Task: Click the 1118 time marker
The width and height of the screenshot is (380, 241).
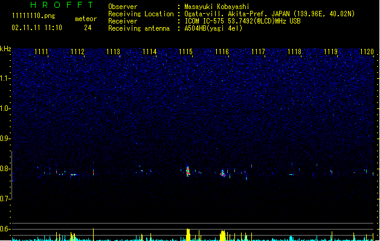Action: pos(294,52)
